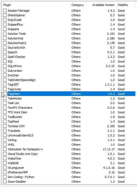The image size is (137, 187).
Task: Tick the Verilog checkbox
Action: [x=5, y=140]
